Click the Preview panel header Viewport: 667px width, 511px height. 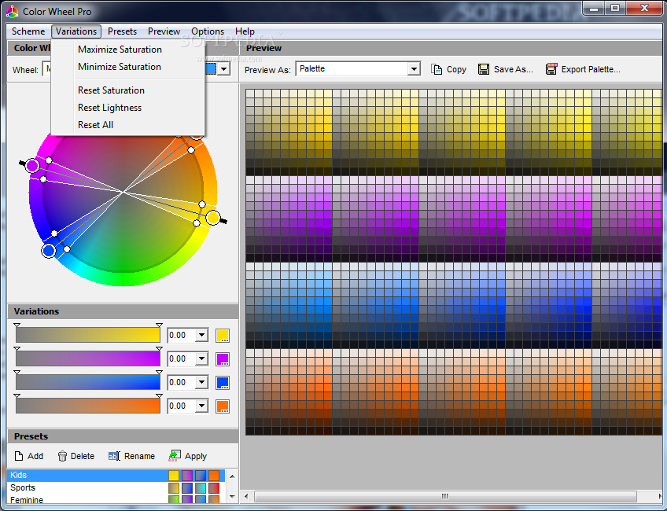[451, 48]
